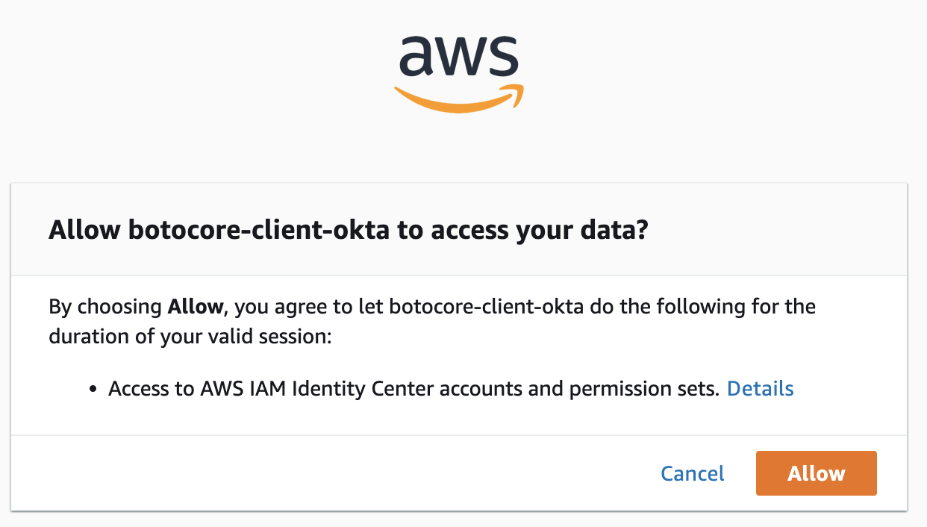Choose Cancel to deny access
Image resolution: width=927 pixels, height=527 pixels.
coord(693,473)
